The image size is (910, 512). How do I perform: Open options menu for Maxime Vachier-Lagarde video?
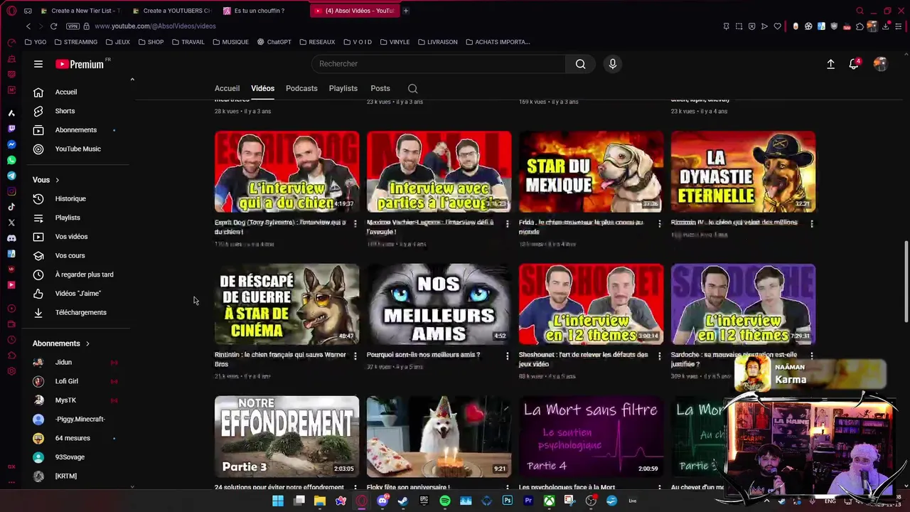(508, 224)
